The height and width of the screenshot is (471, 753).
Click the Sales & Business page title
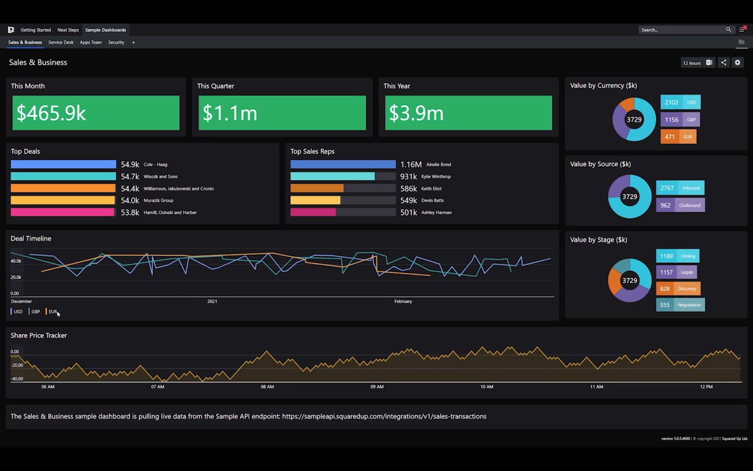[x=38, y=62]
